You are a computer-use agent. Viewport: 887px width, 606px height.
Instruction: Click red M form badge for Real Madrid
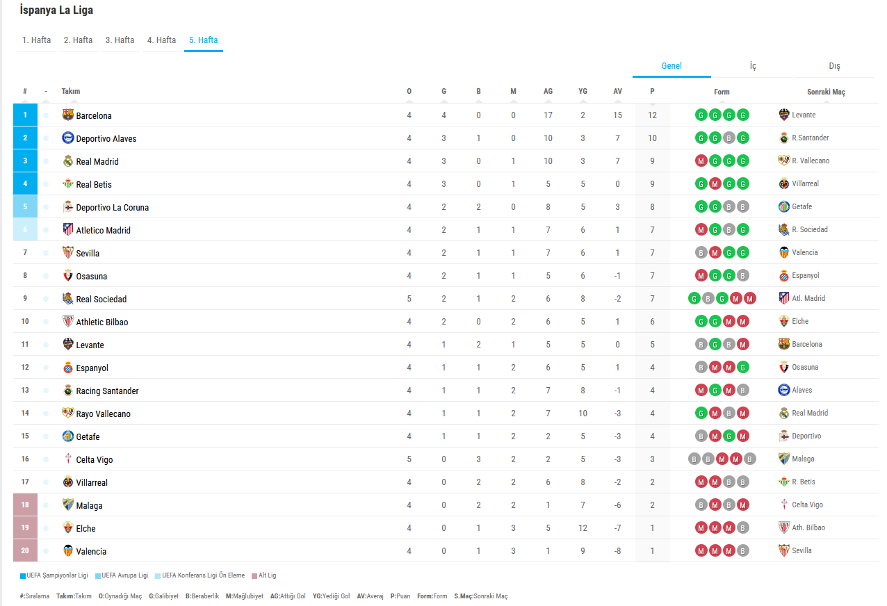tap(701, 161)
